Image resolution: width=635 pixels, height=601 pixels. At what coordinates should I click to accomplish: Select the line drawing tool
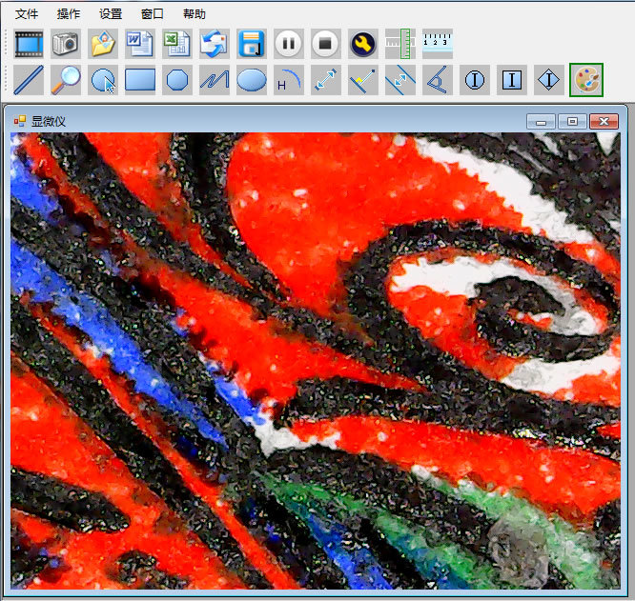coord(29,80)
